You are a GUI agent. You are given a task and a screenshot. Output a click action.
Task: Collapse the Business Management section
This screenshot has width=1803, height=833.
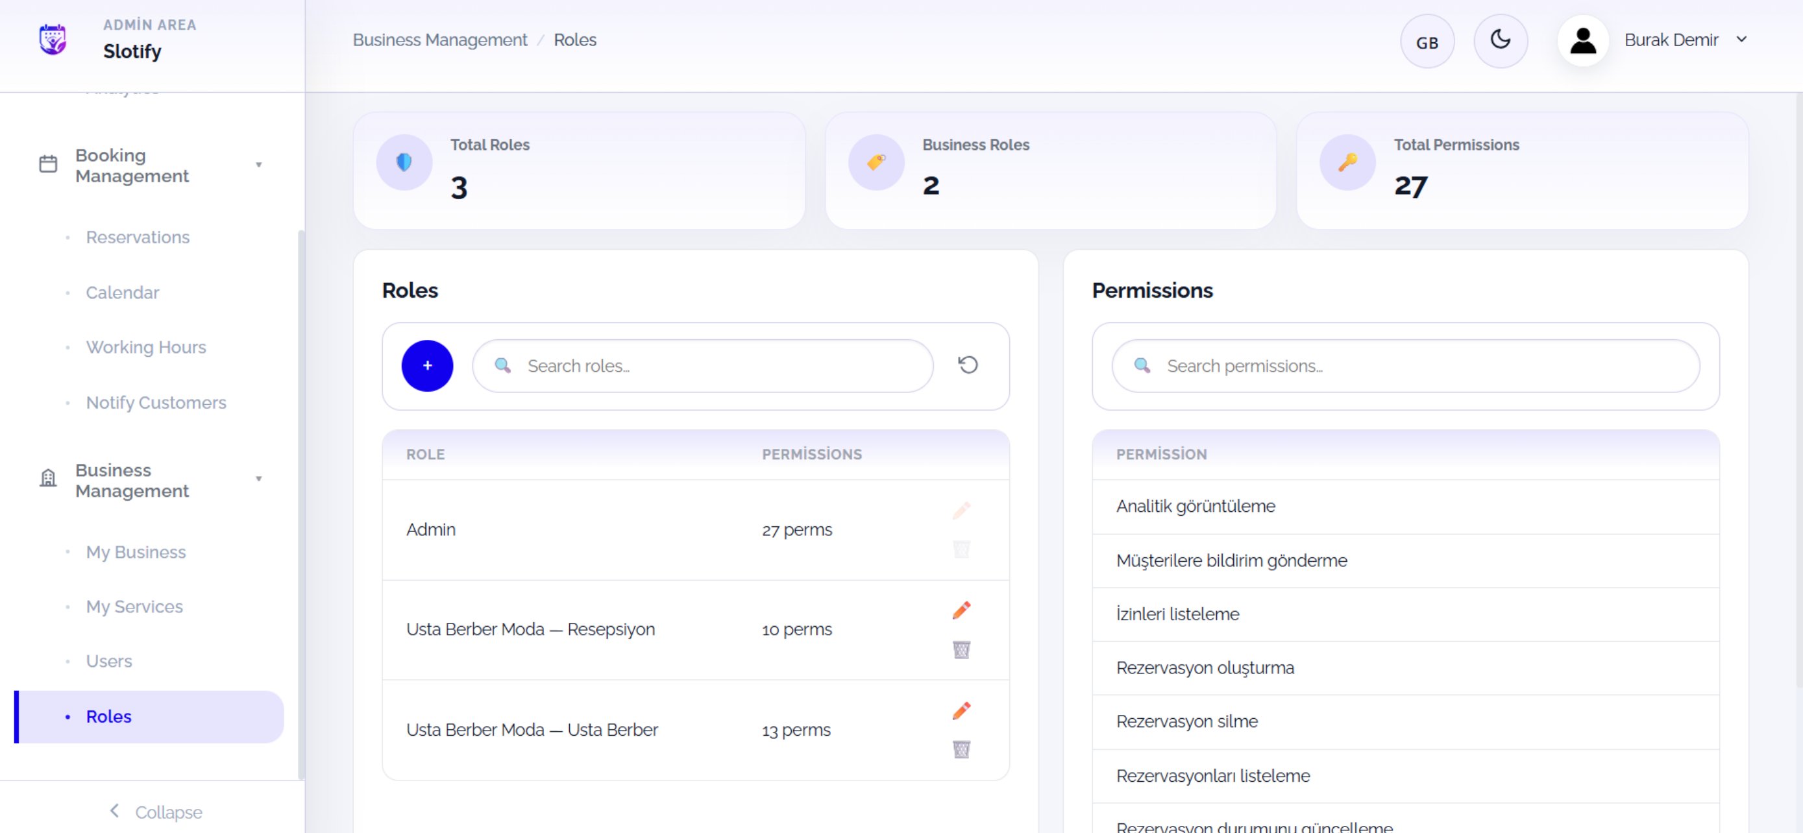(x=258, y=479)
